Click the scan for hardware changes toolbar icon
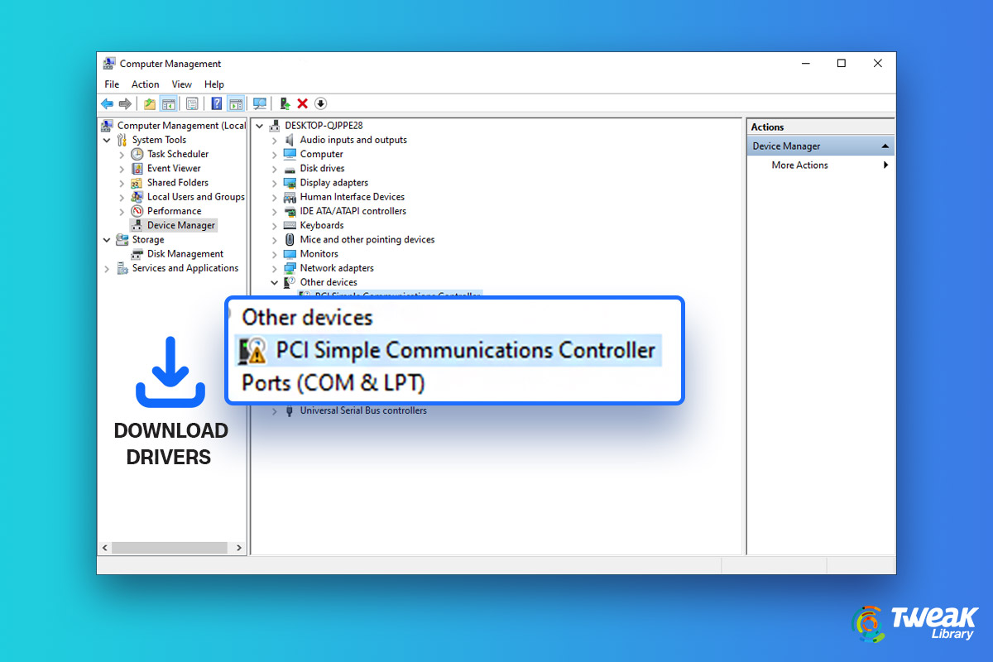The width and height of the screenshot is (993, 662). click(x=261, y=103)
